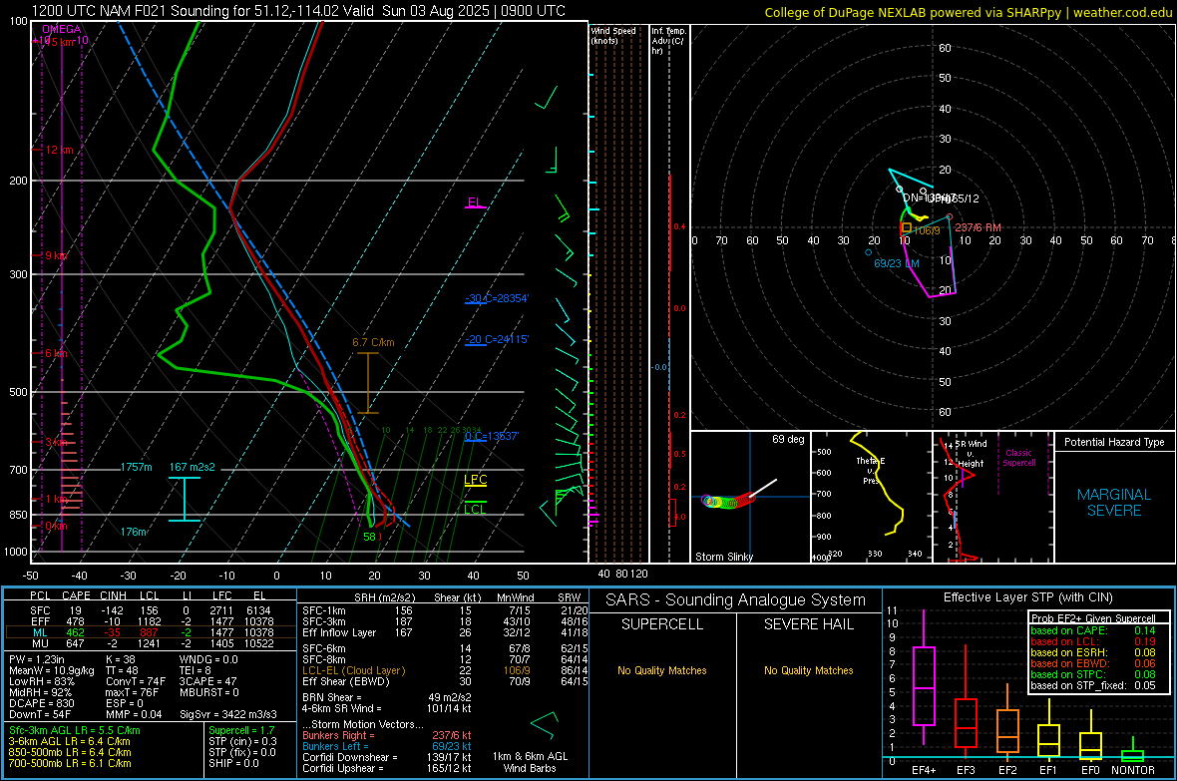Image resolution: width=1177 pixels, height=781 pixels.
Task: Click the "based on STP_fixed: 0.05" line
Action: 1093,685
